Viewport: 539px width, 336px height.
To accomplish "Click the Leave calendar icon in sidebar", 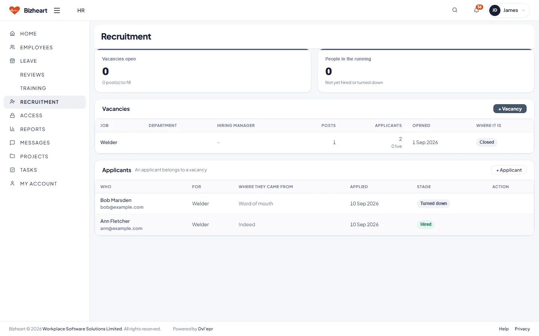I will (12, 61).
